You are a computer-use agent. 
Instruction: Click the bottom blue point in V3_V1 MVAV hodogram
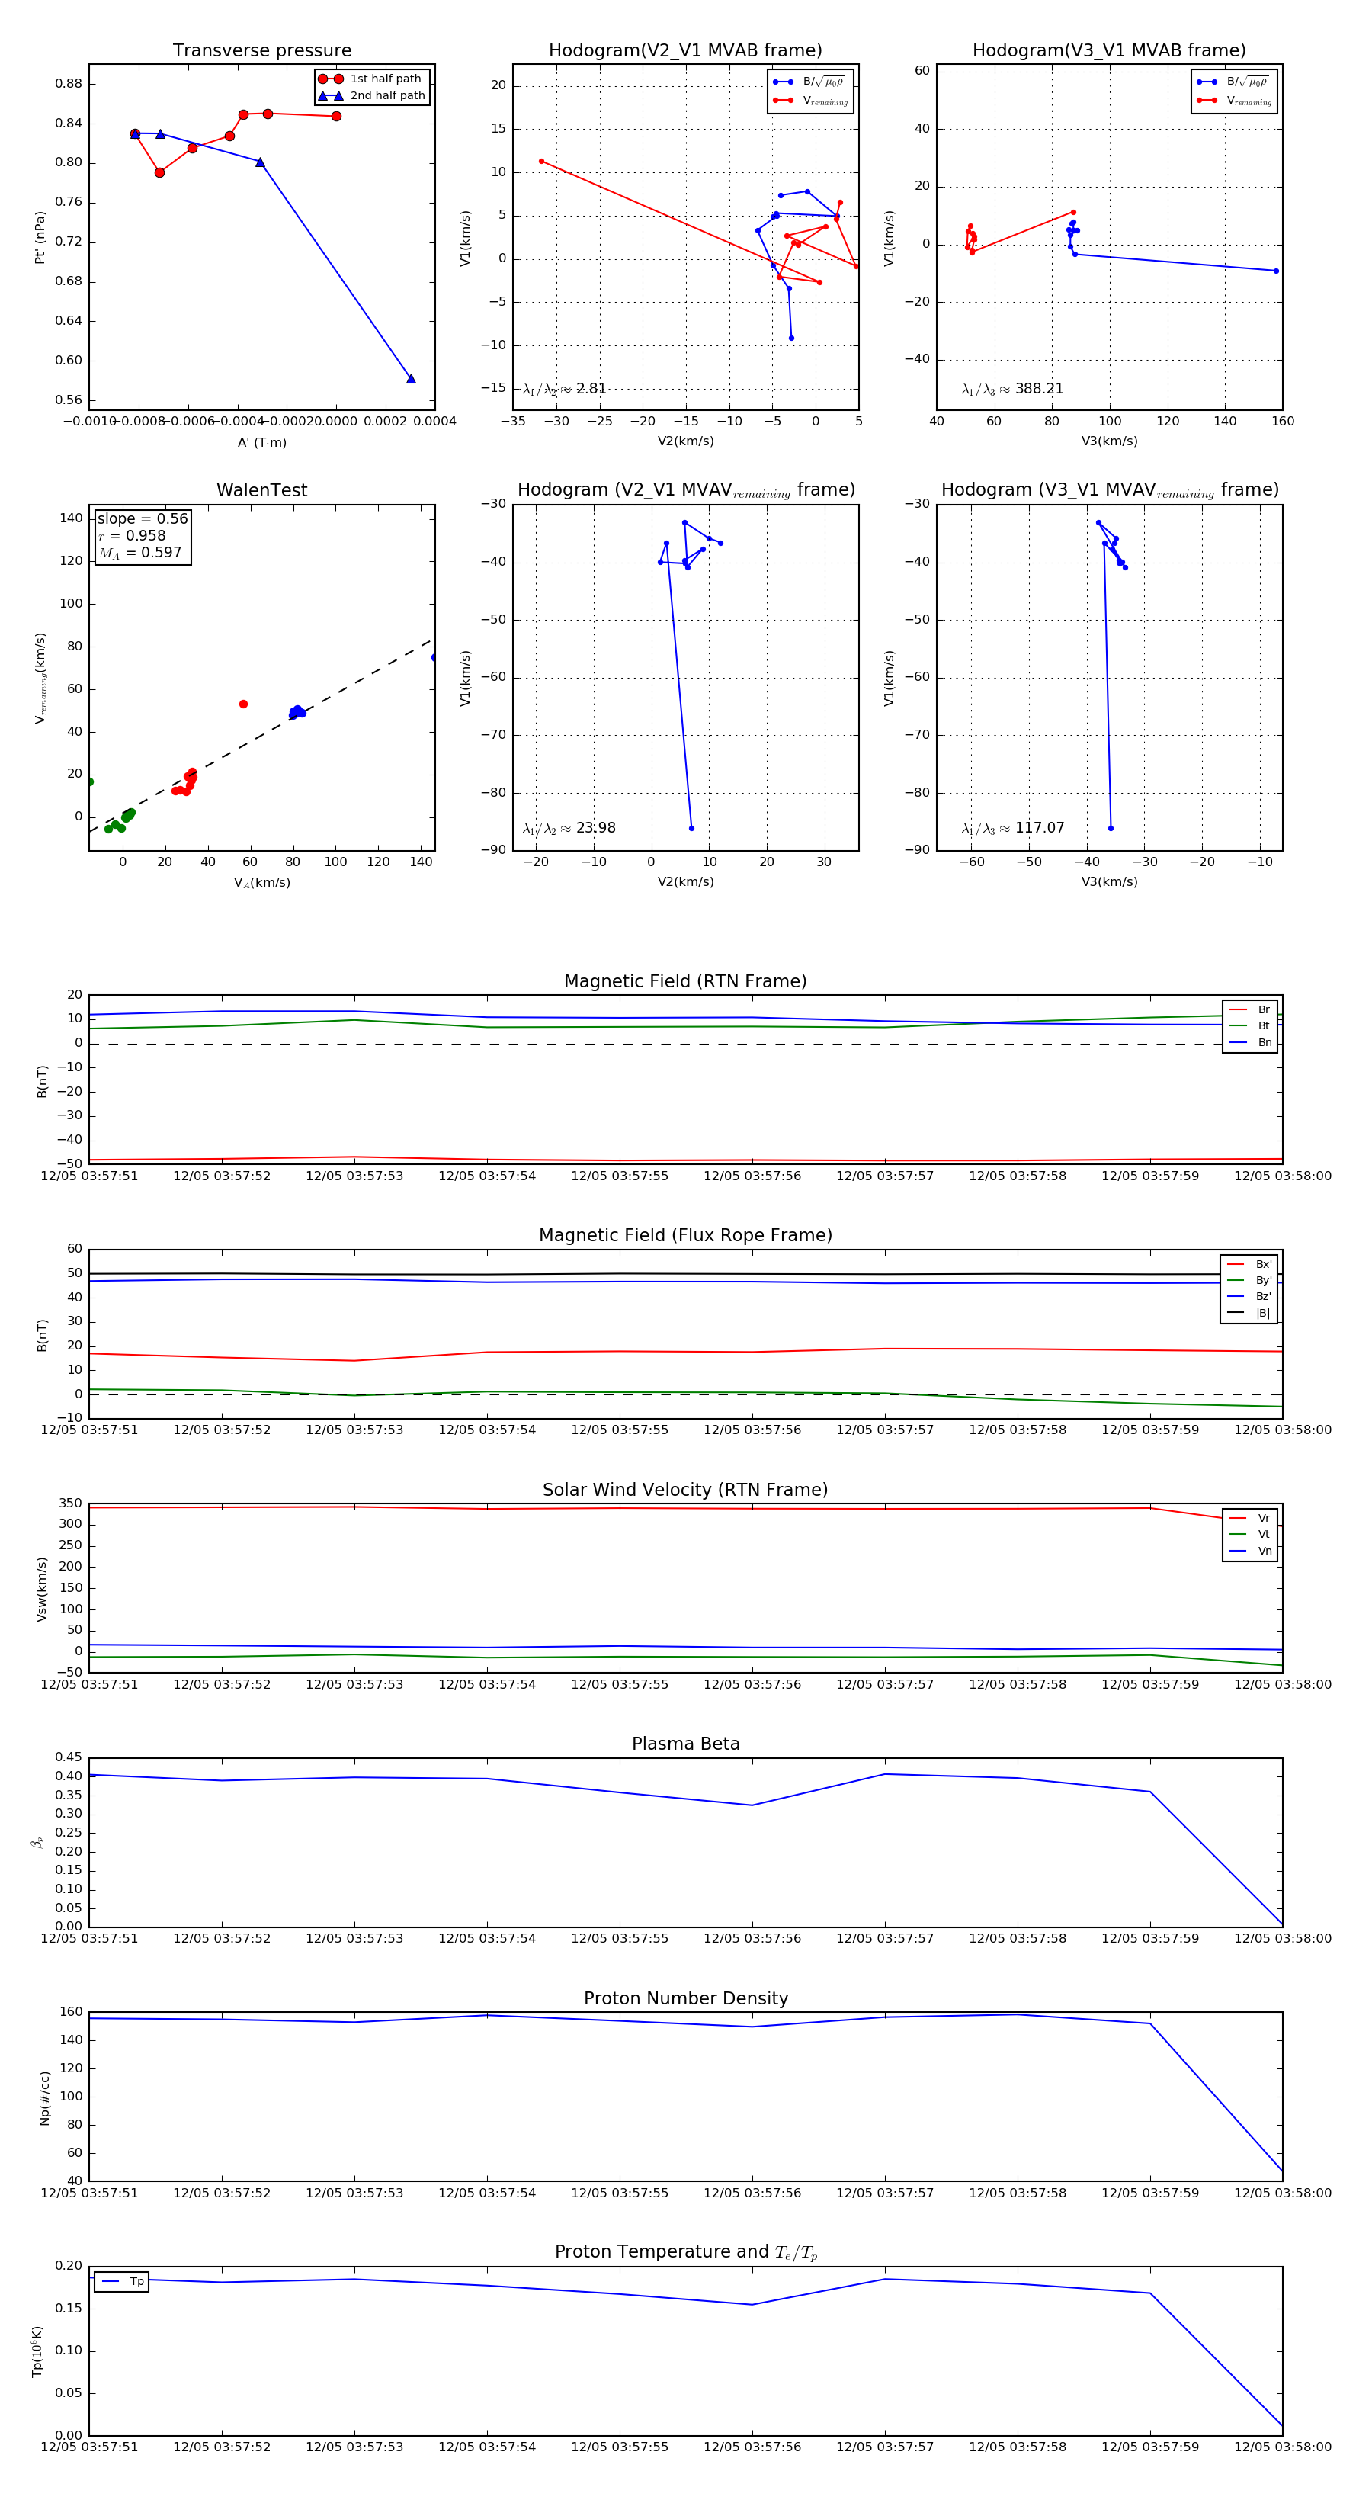point(1111,828)
